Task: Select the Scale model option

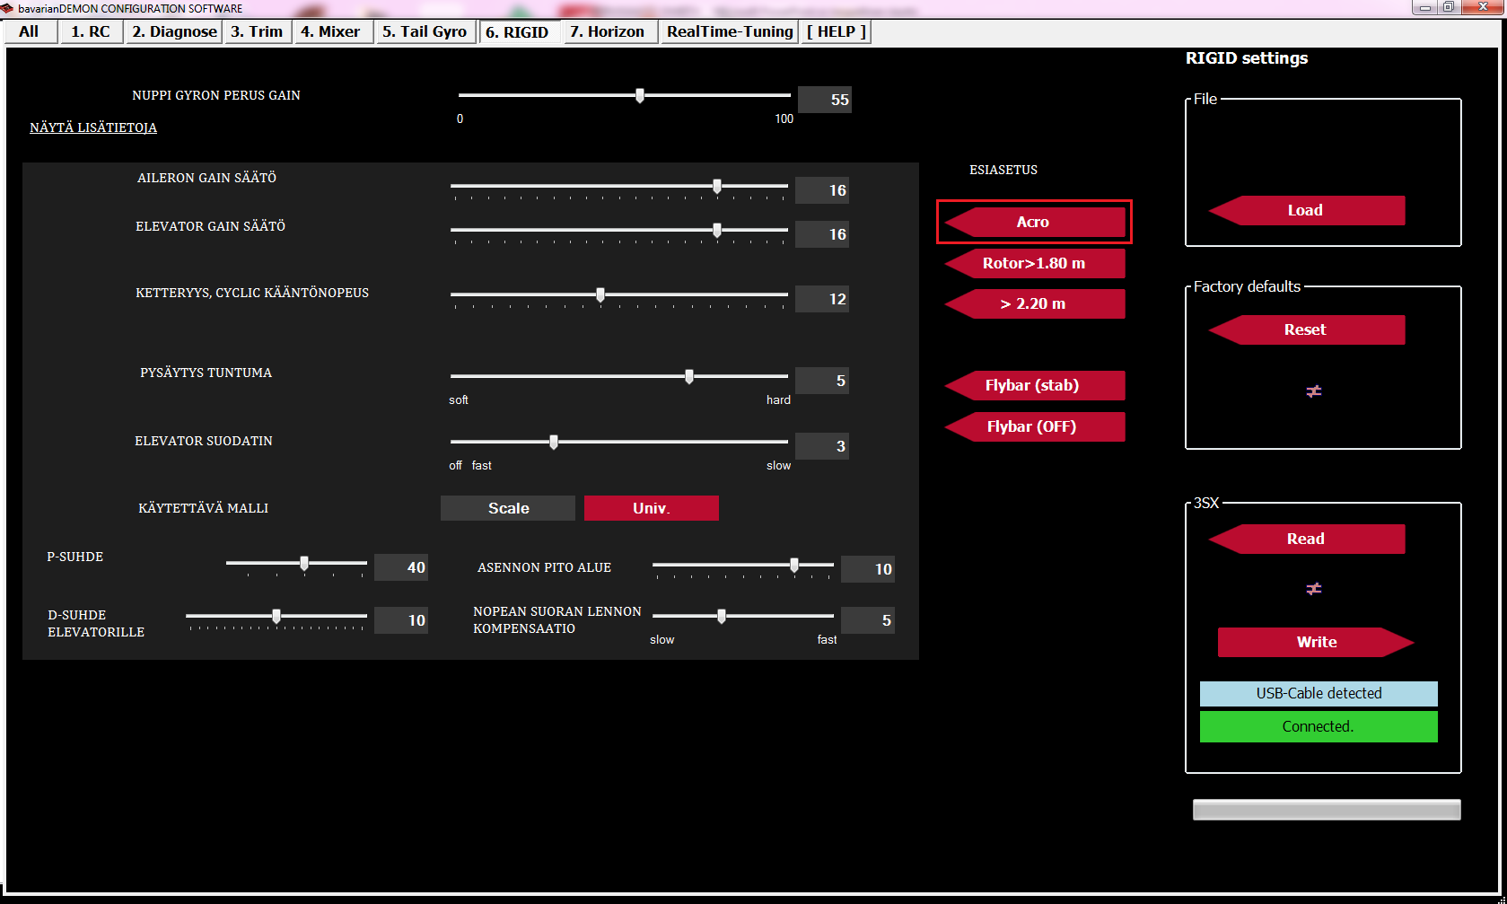Action: pyautogui.click(x=508, y=508)
